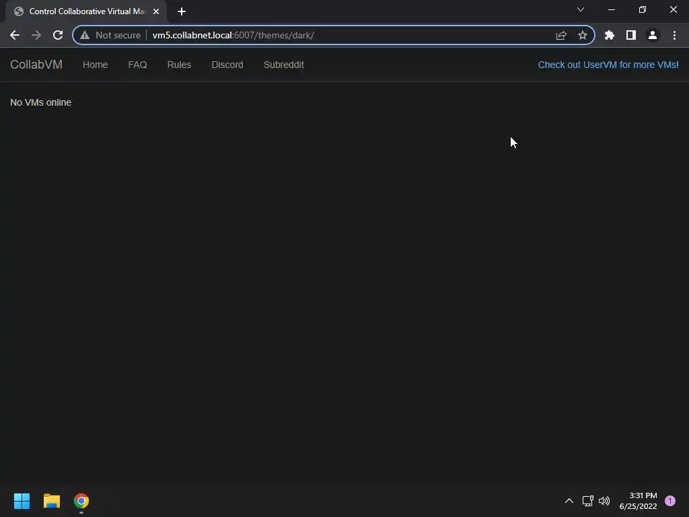This screenshot has width=689, height=517.
Task: Open the Discord link
Action: tap(227, 65)
